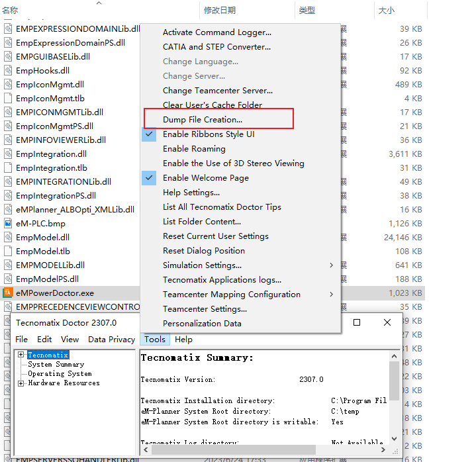Sort by 类型 column header
This screenshot has width=472, height=462.
[307, 10]
